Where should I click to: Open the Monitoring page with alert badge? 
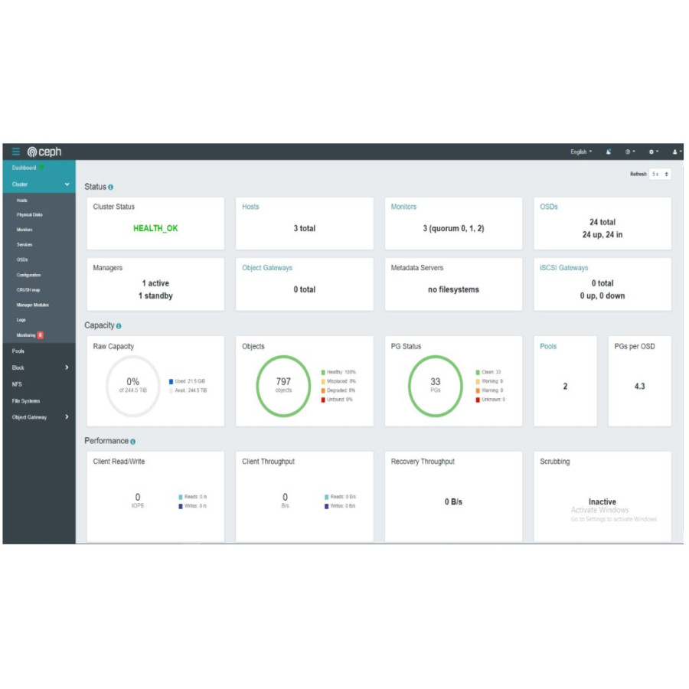(24, 335)
